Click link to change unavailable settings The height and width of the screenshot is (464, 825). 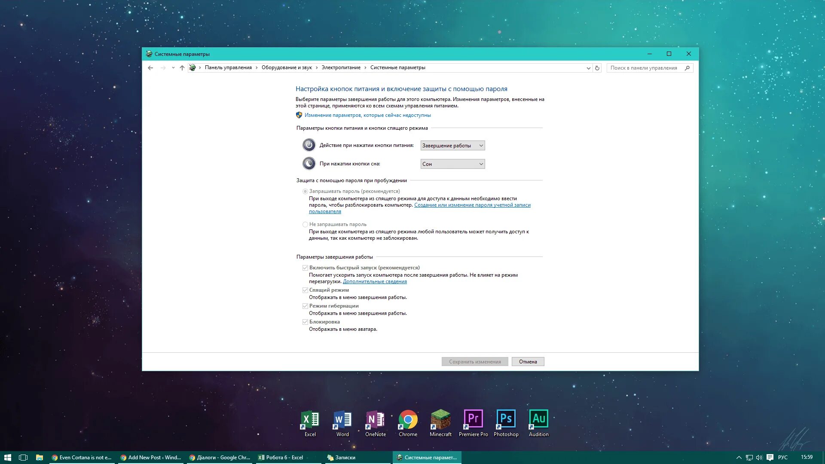(367, 115)
